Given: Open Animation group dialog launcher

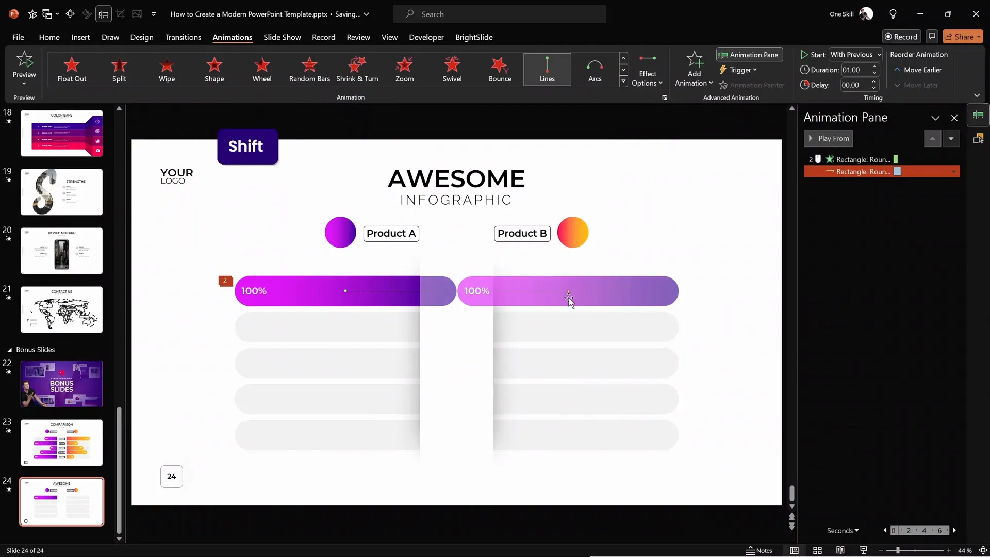Looking at the screenshot, I should pos(665,97).
